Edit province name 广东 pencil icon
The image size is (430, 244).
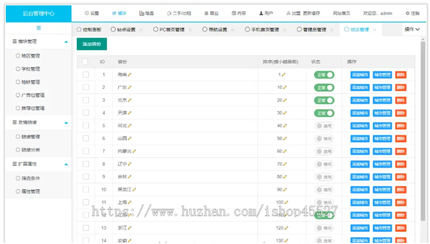tap(130, 87)
